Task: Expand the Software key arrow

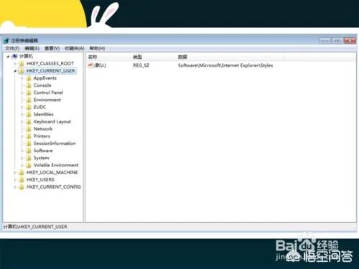Action: tap(22, 151)
